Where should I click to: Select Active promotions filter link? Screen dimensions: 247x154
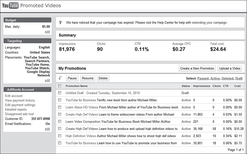pos(215,78)
